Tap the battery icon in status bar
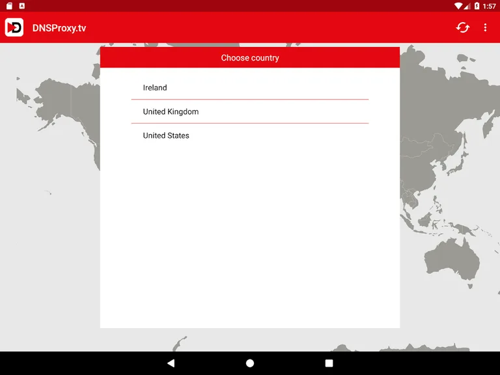The width and height of the screenshot is (500, 375). pos(477,6)
